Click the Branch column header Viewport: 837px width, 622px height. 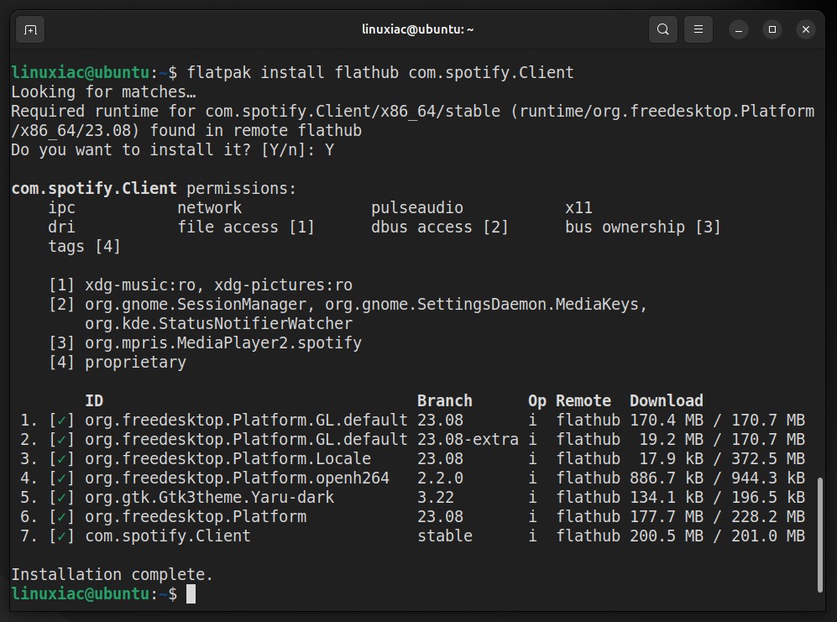pyautogui.click(x=445, y=401)
